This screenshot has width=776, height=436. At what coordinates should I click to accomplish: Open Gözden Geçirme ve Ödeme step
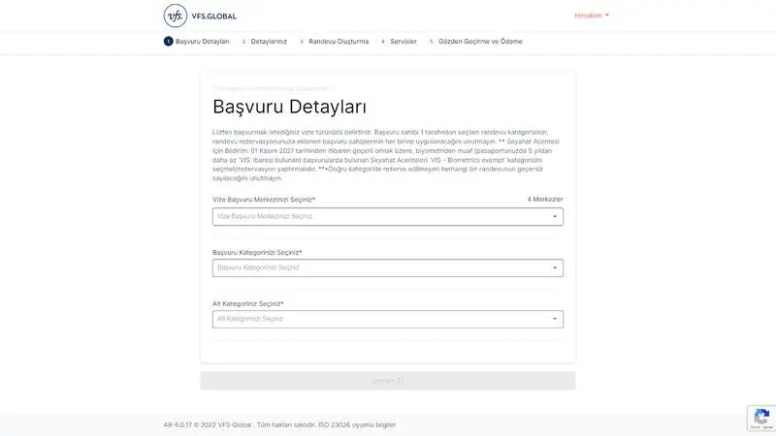pyautogui.click(x=475, y=42)
